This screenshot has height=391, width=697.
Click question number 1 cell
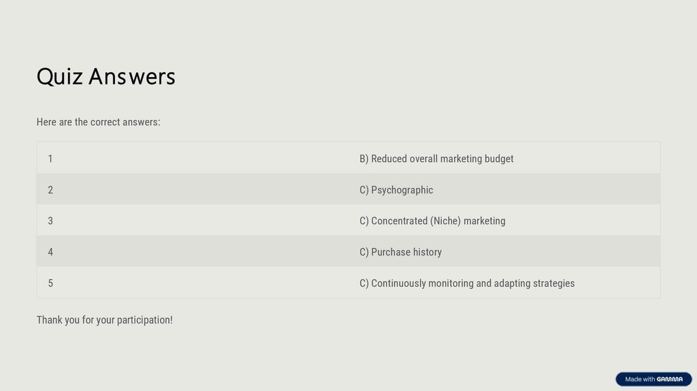coord(50,159)
